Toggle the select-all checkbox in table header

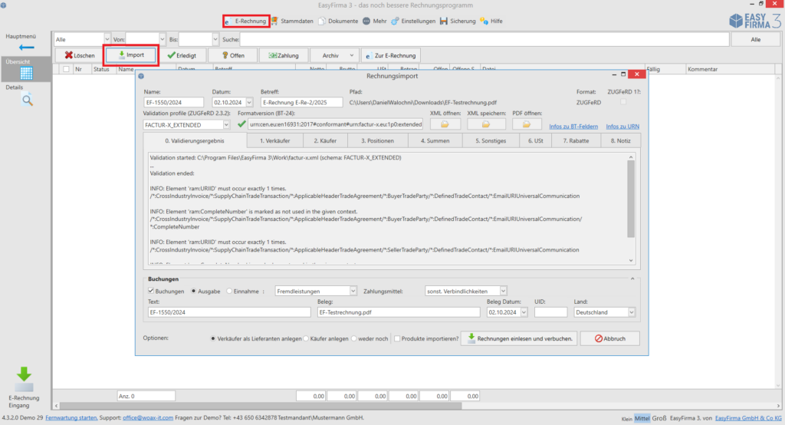point(66,69)
